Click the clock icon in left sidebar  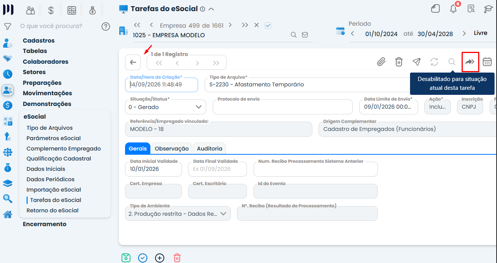pos(7,74)
